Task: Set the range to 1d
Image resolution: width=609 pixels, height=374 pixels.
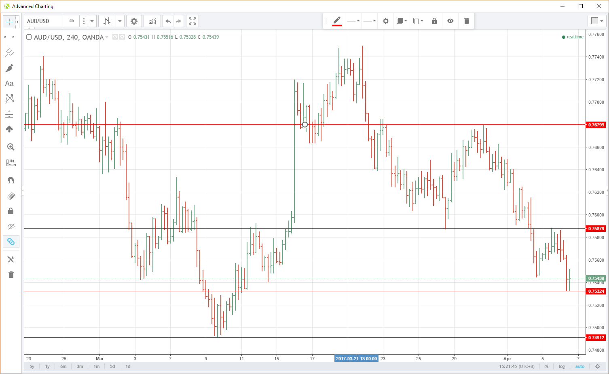Action: click(128, 366)
